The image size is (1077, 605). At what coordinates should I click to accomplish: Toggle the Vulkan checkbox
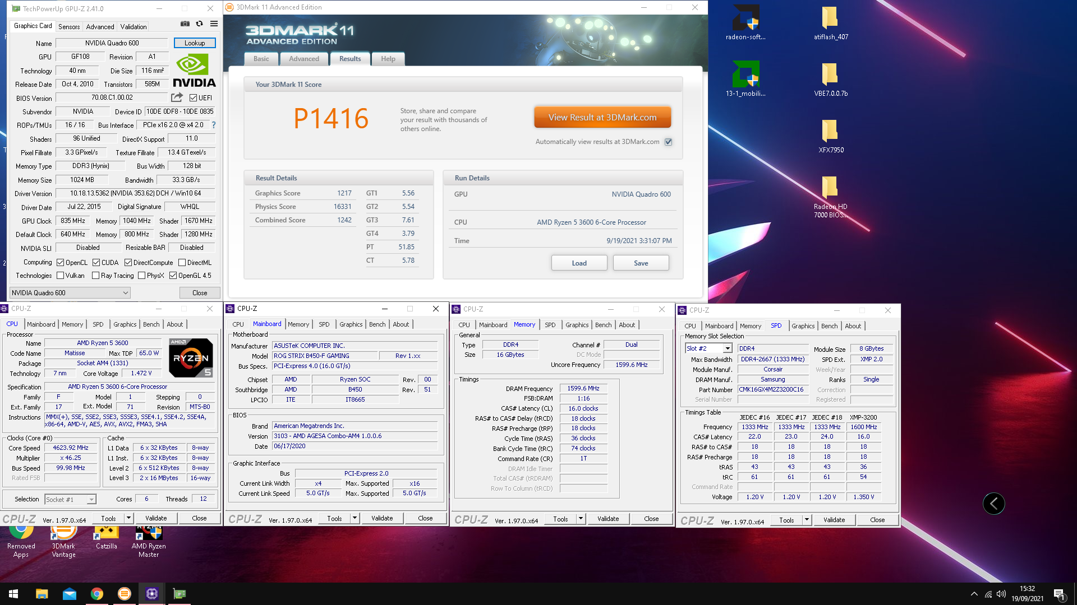click(61, 275)
